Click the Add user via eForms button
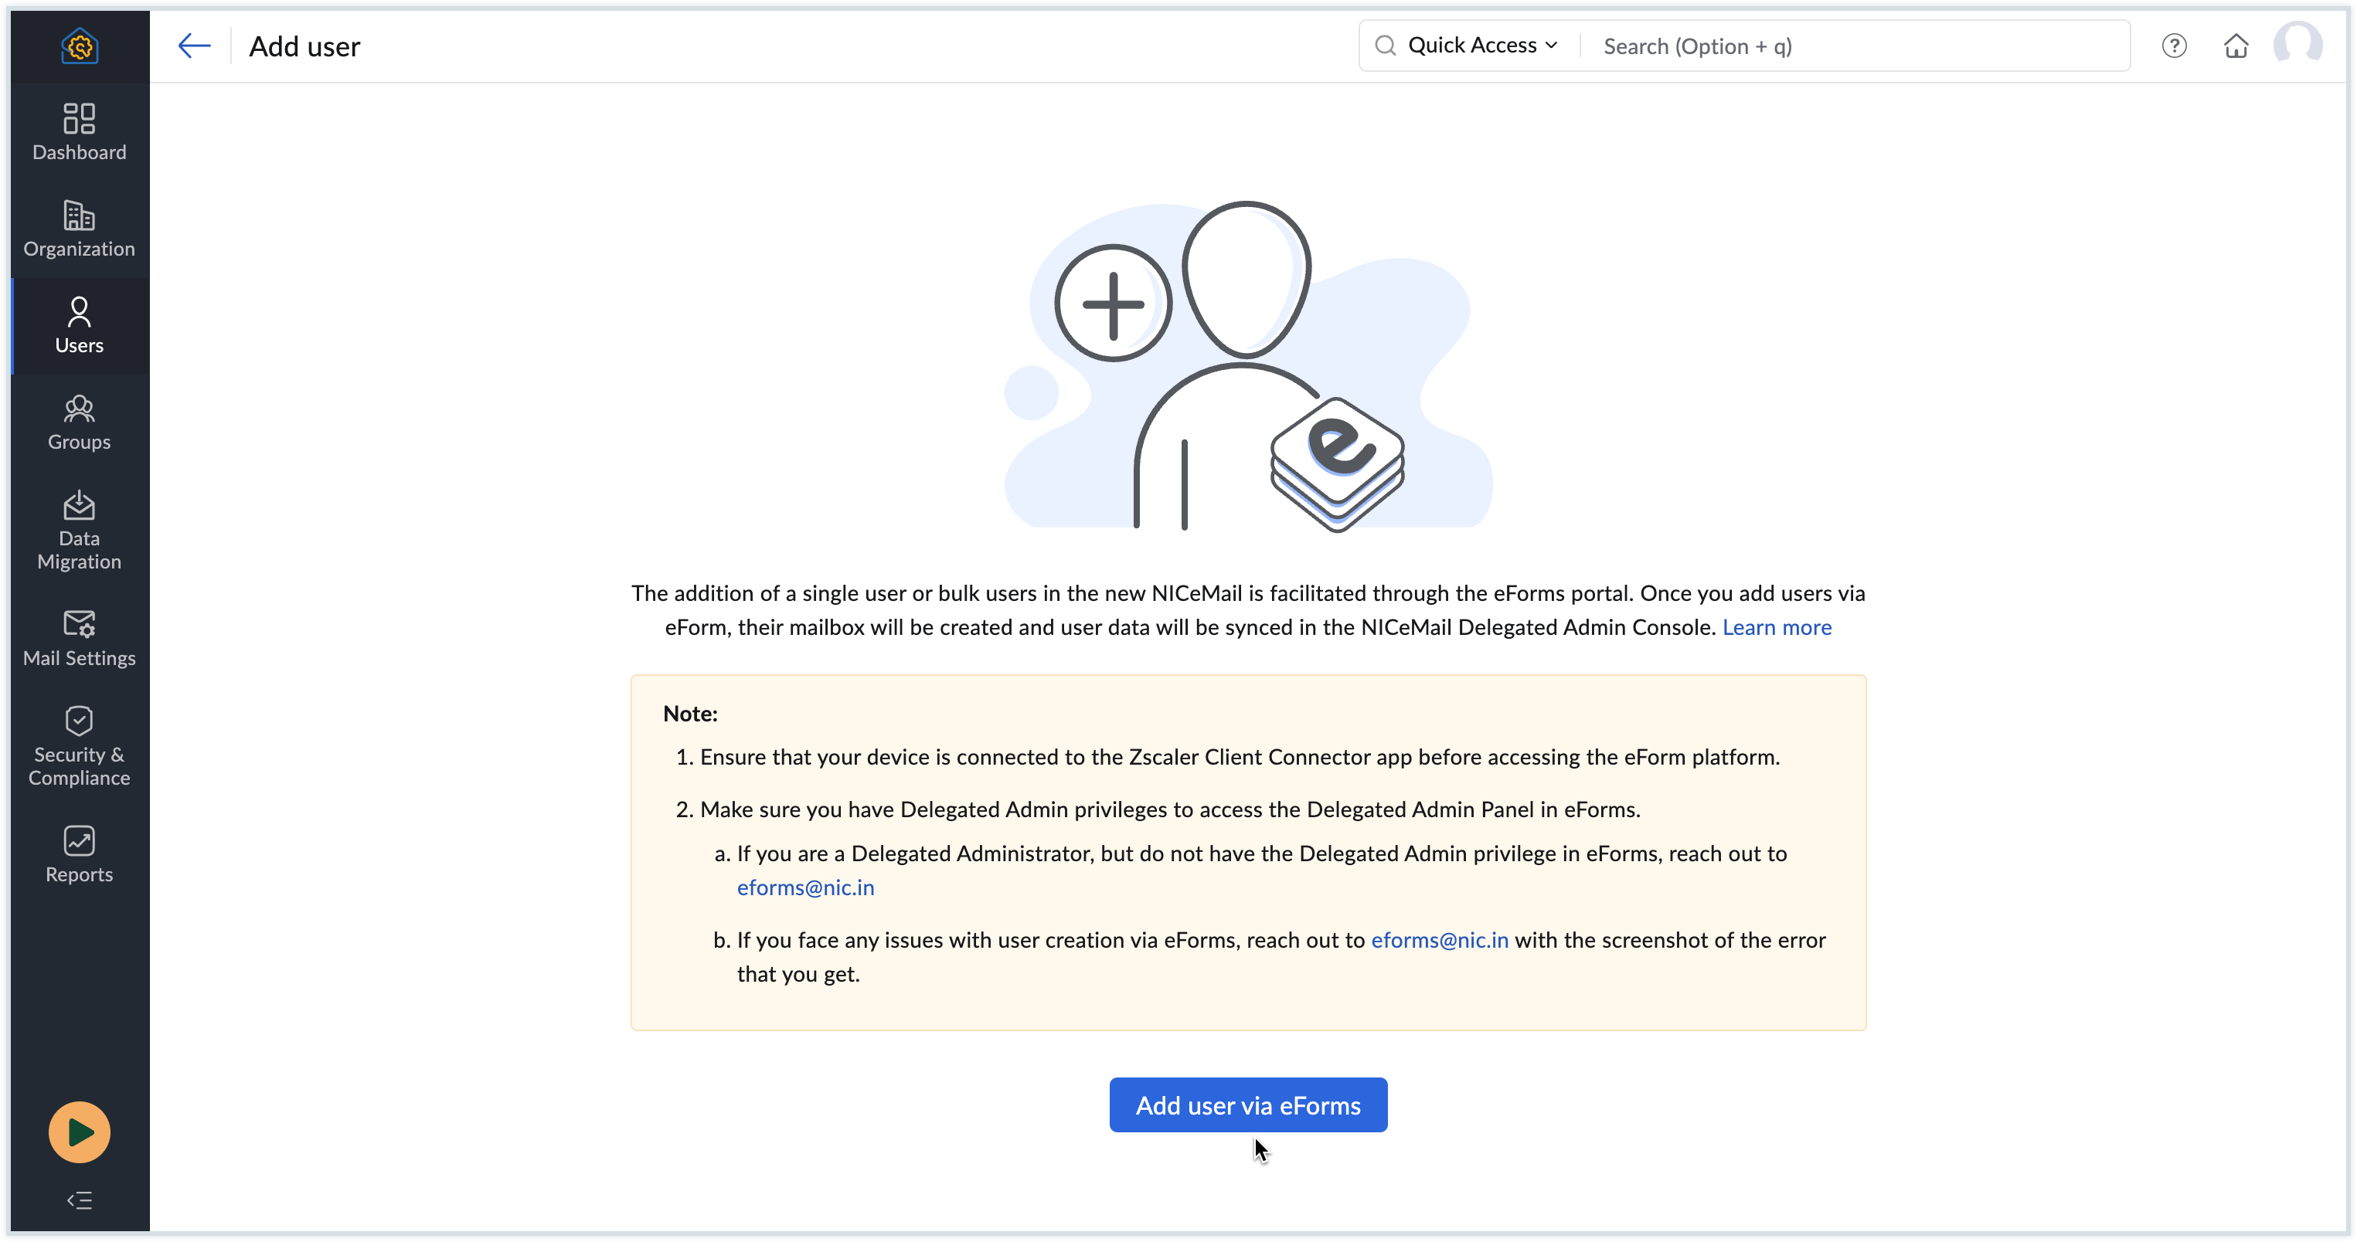This screenshot has height=1242, width=2357. pyautogui.click(x=1248, y=1105)
